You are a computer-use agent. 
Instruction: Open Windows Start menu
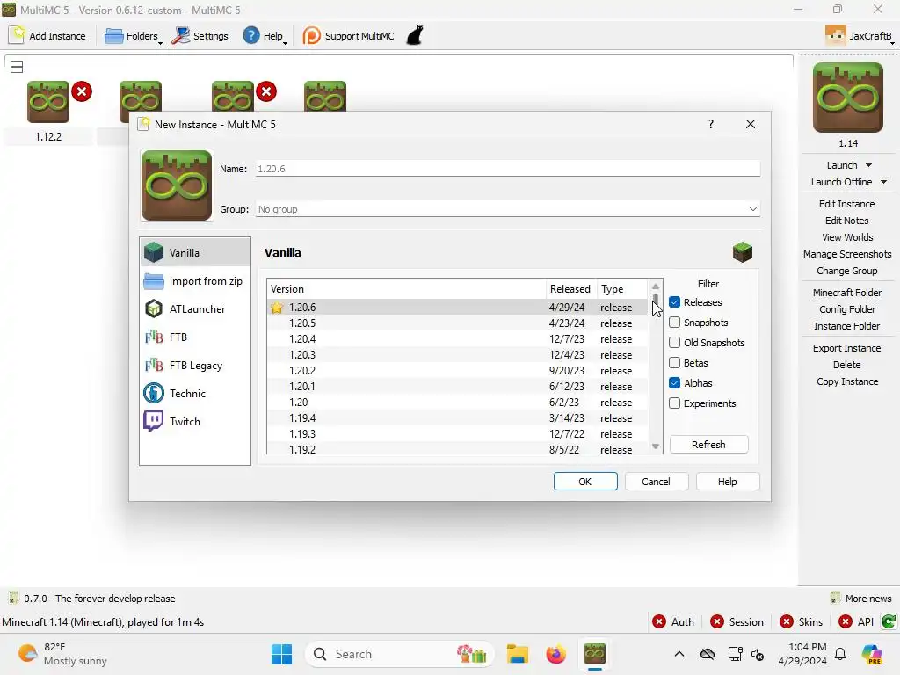(x=281, y=654)
